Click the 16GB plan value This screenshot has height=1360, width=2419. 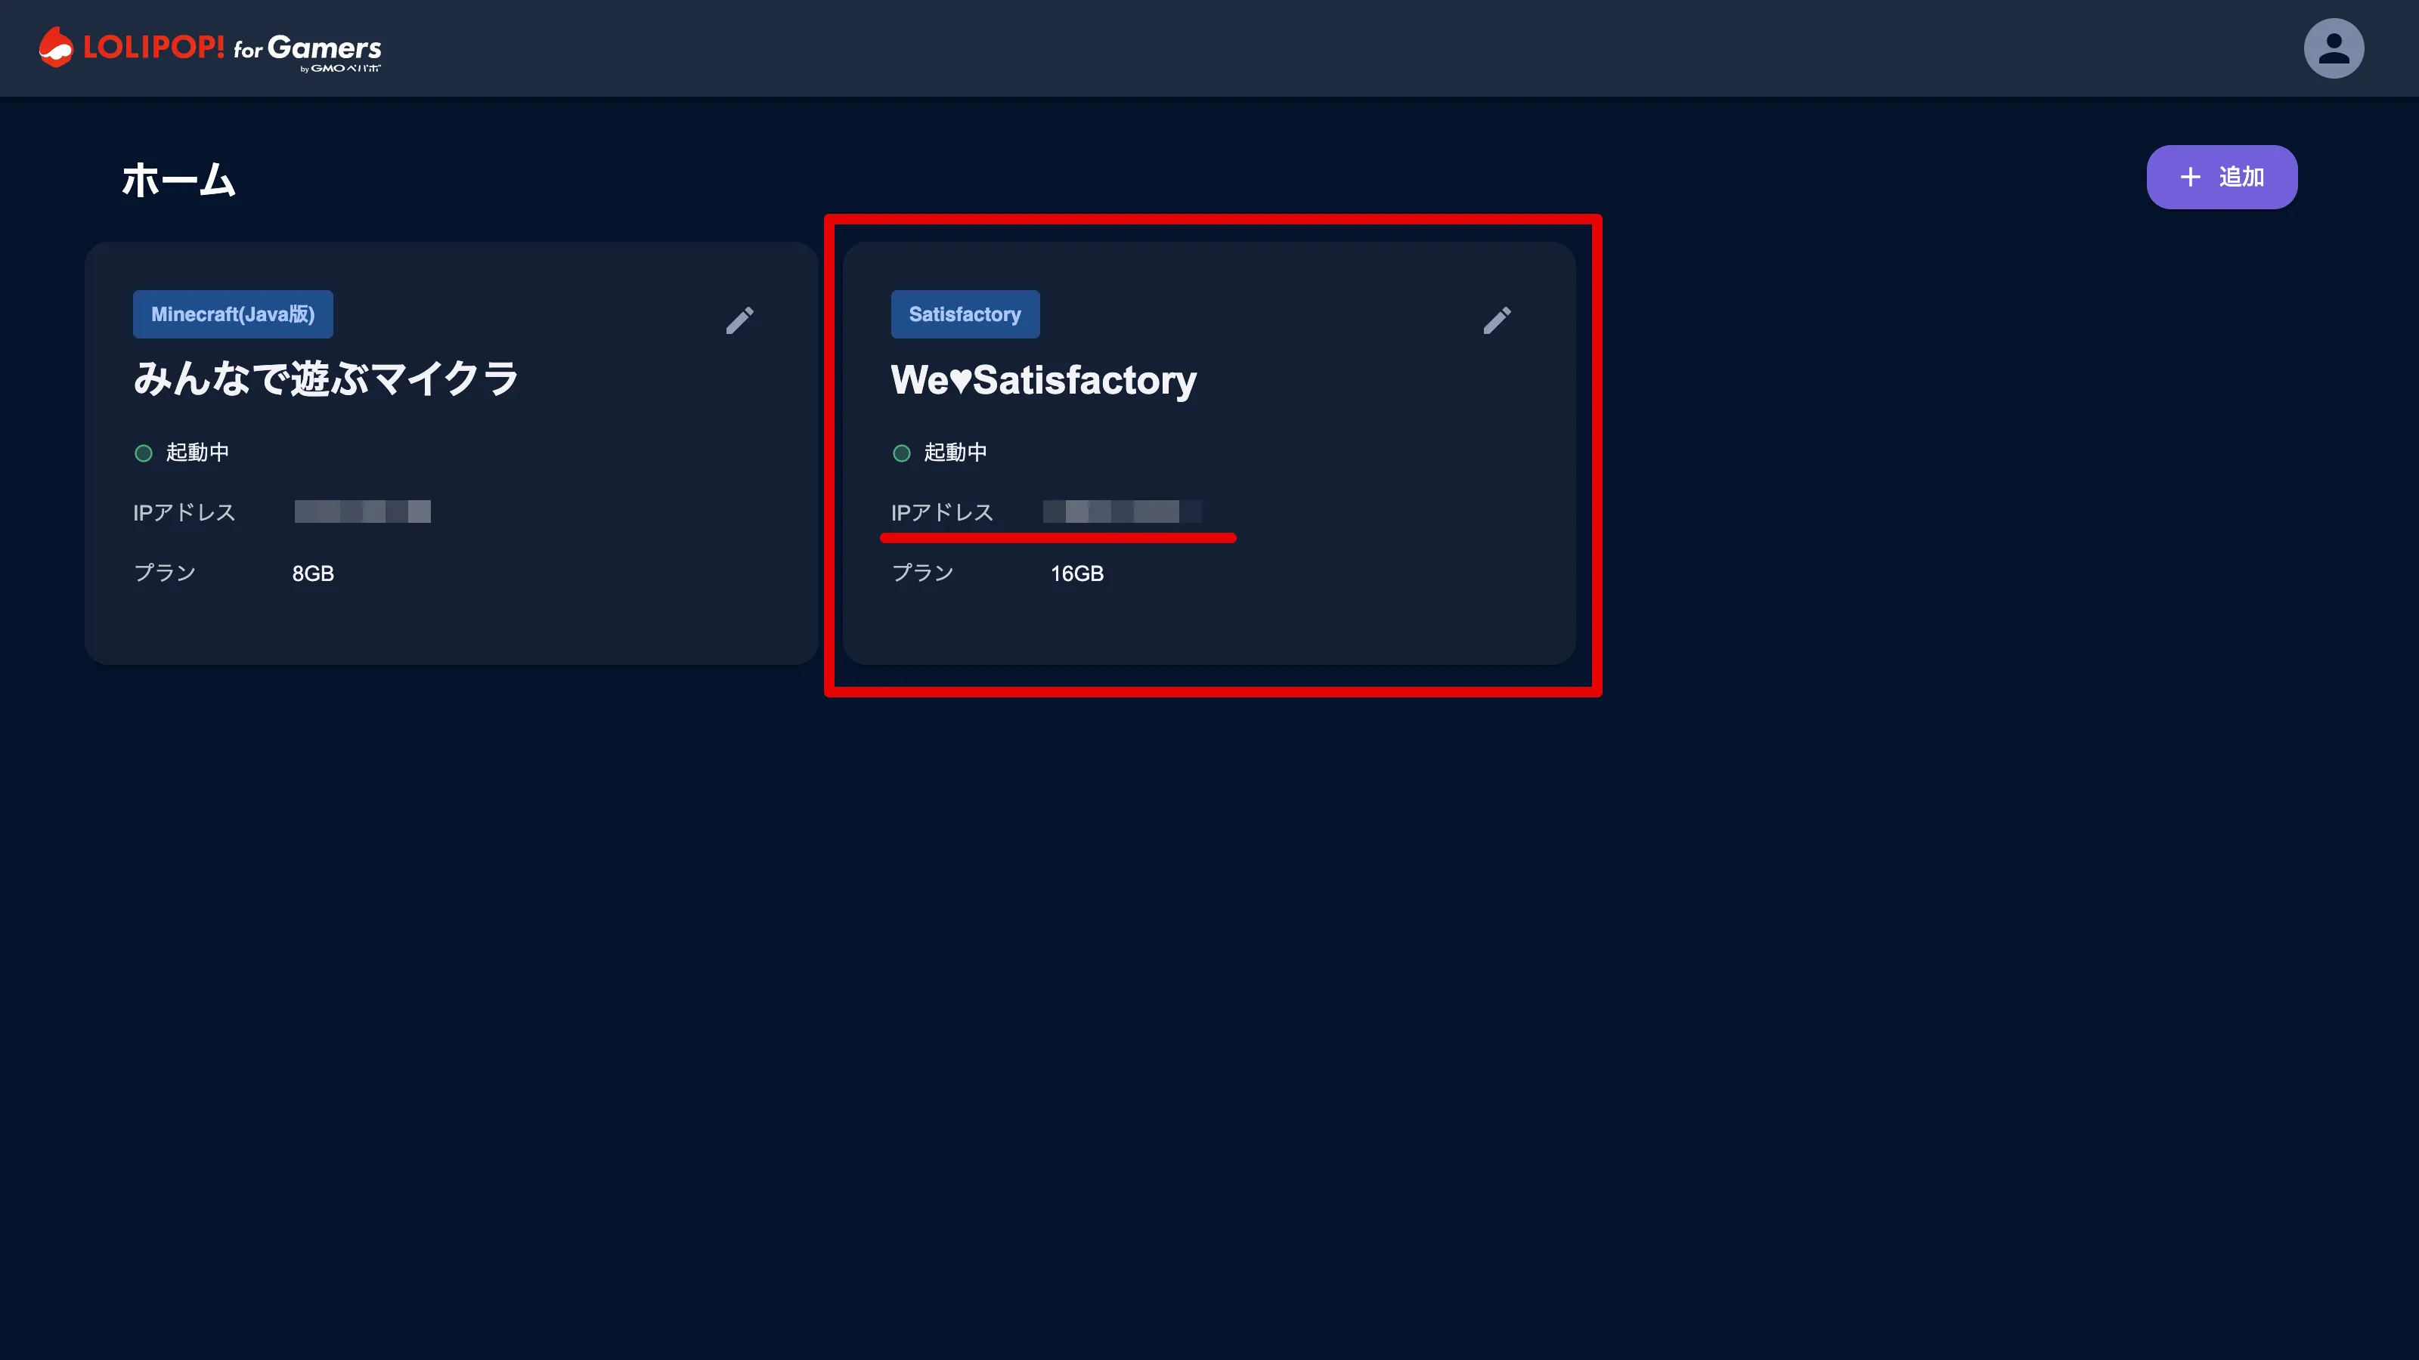(1076, 573)
